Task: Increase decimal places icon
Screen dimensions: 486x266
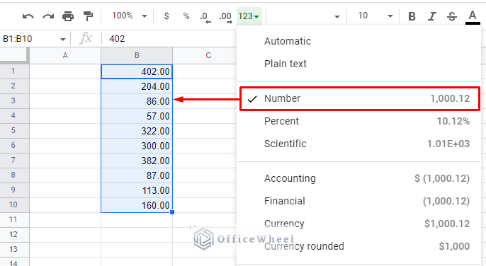Action: point(225,17)
